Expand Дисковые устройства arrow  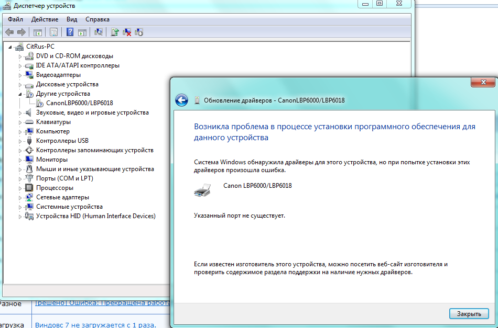[x=20, y=85]
